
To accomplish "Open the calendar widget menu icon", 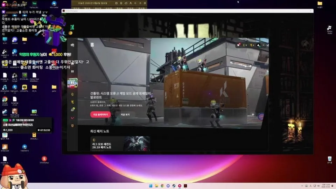I will (145, 3).
